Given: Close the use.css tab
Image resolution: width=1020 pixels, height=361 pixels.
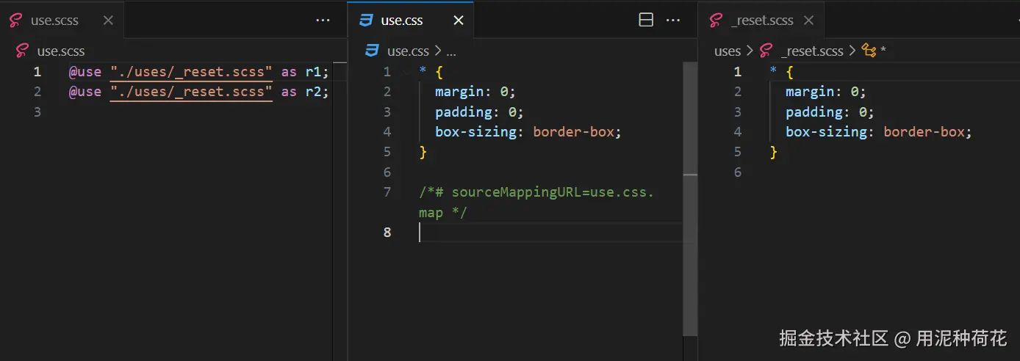Looking at the screenshot, I should pyautogui.click(x=459, y=21).
